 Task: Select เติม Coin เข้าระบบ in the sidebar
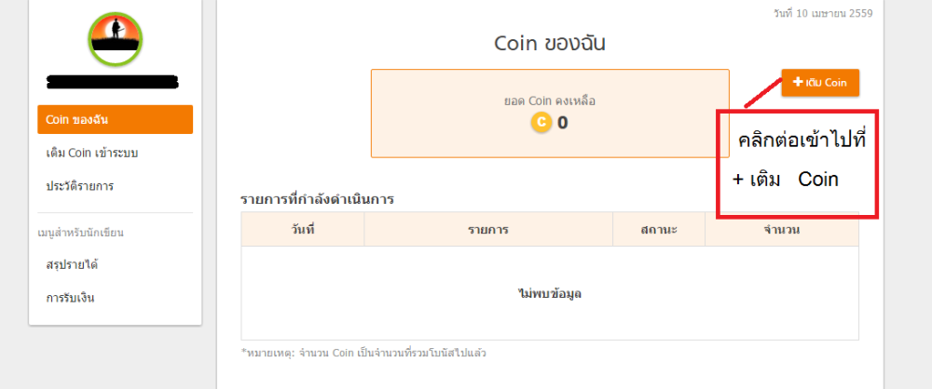click(92, 153)
